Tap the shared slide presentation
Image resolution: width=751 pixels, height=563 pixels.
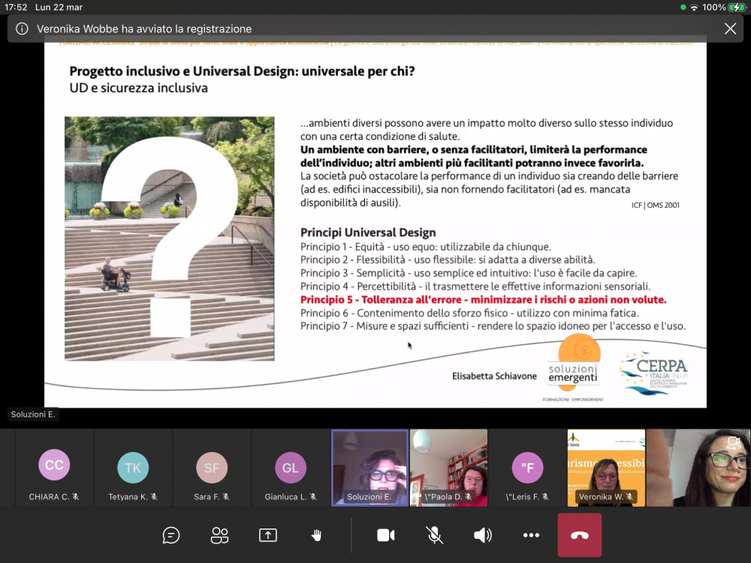pyautogui.click(x=375, y=223)
